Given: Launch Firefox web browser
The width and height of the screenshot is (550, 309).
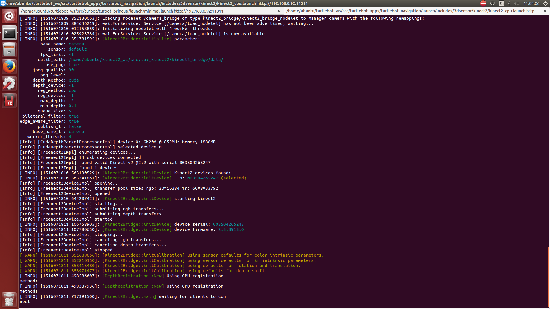Looking at the screenshot, I should tap(9, 67).
